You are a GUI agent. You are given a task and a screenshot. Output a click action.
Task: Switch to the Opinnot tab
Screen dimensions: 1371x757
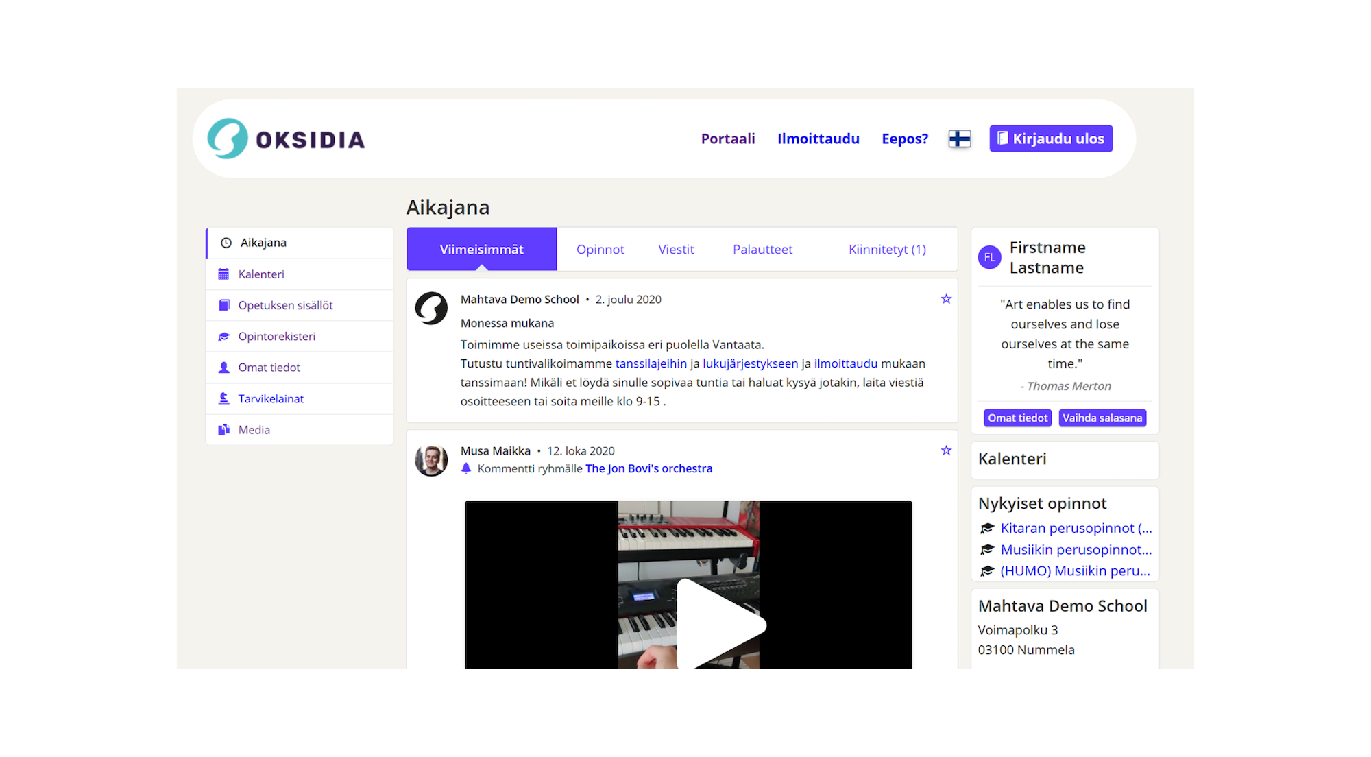click(x=600, y=250)
